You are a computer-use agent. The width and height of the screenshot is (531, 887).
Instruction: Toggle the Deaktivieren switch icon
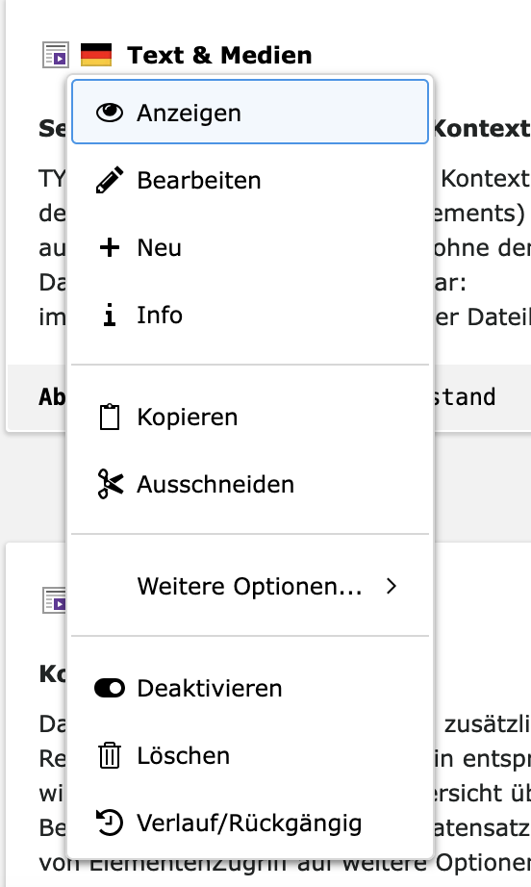coord(110,688)
